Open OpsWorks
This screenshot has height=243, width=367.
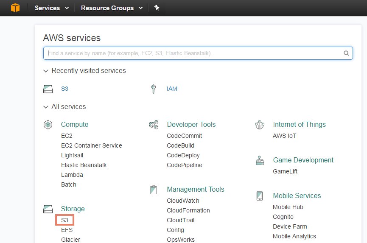pyautogui.click(x=181, y=240)
